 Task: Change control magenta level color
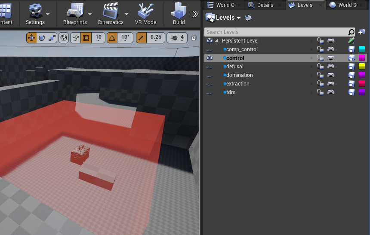[x=362, y=58]
